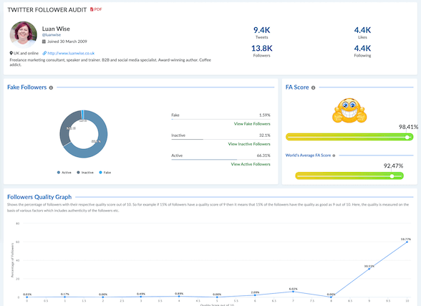Click the 6.02% data point on graph
This screenshot has height=306, width=421.
pos(293,292)
